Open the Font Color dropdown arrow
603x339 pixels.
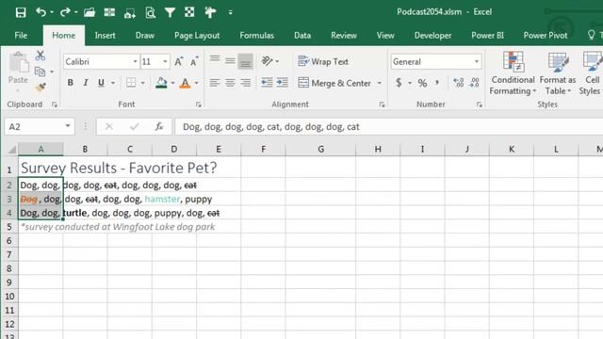click(196, 83)
